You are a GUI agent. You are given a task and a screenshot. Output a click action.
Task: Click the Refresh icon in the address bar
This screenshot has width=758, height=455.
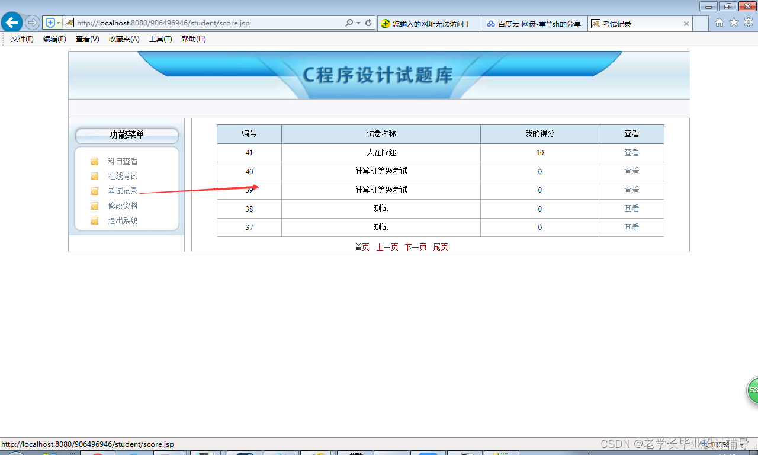[368, 23]
